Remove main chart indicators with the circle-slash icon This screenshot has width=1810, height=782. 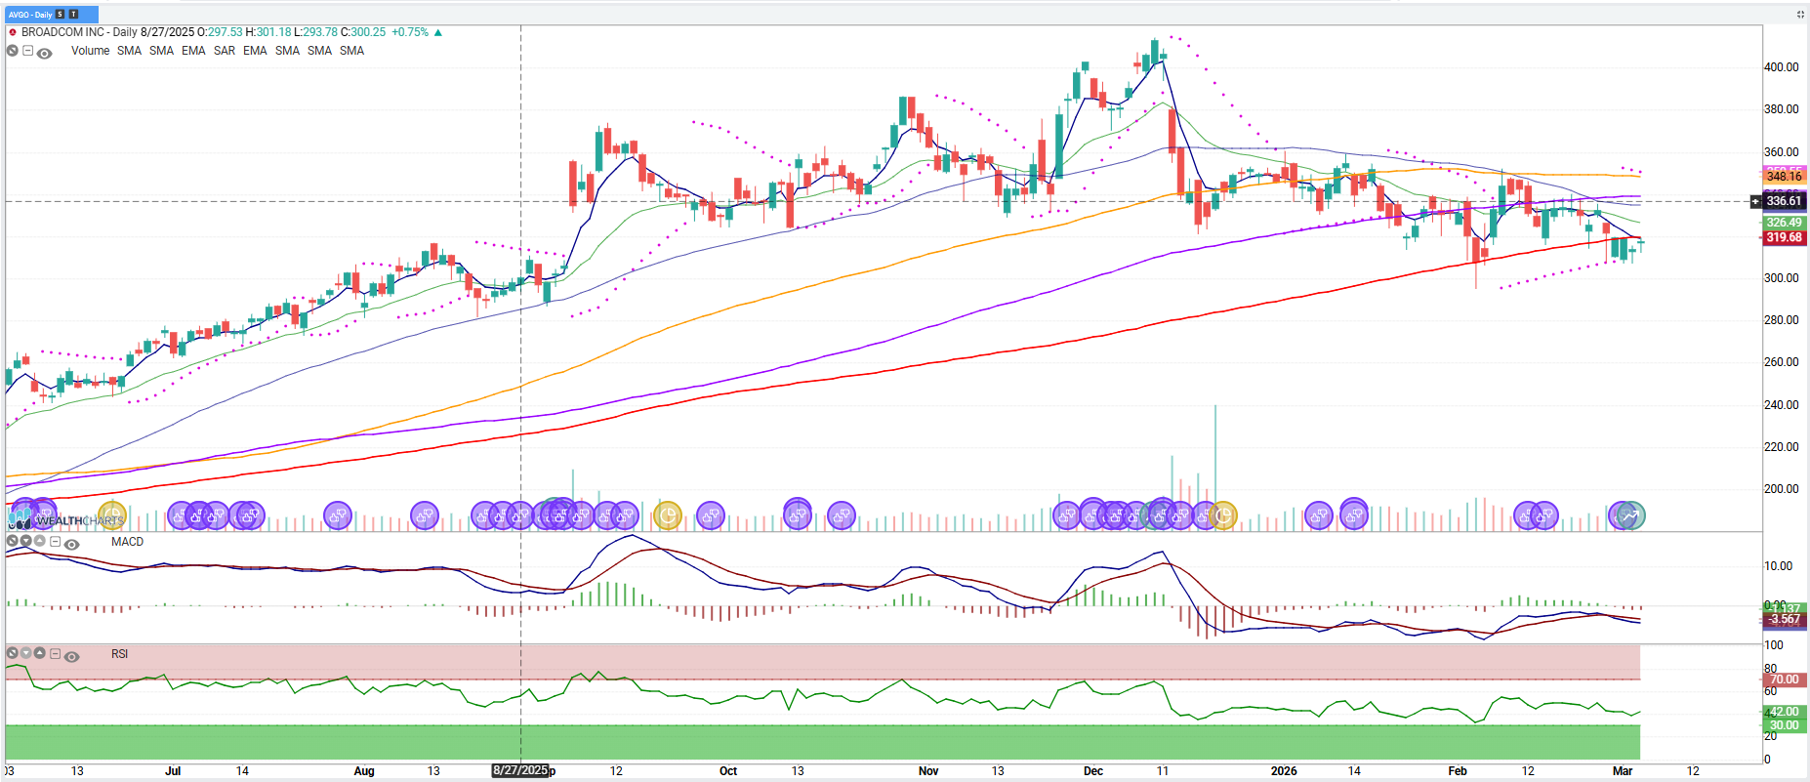[13, 52]
